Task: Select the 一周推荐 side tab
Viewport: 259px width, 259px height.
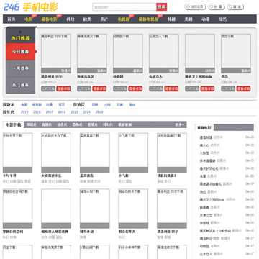Action: coord(21,68)
